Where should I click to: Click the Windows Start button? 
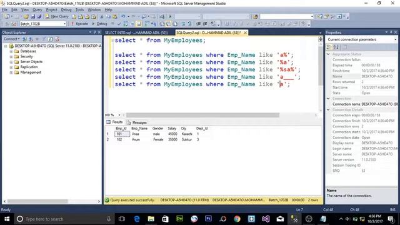[7, 219]
